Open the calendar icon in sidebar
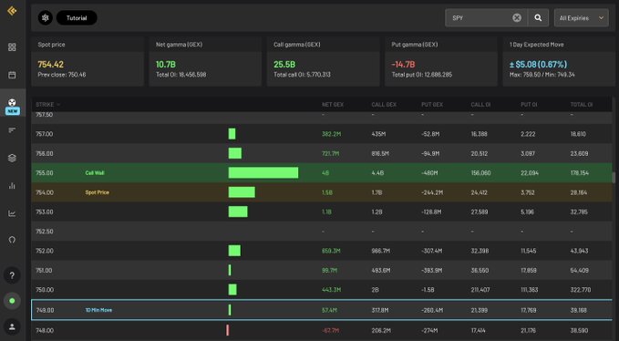This screenshot has width=619, height=341. [x=12, y=75]
